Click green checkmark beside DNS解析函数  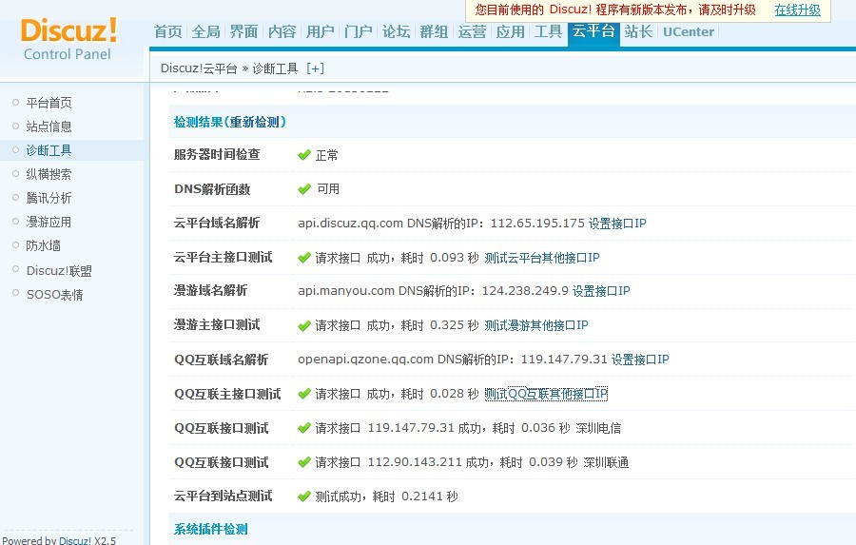304,189
